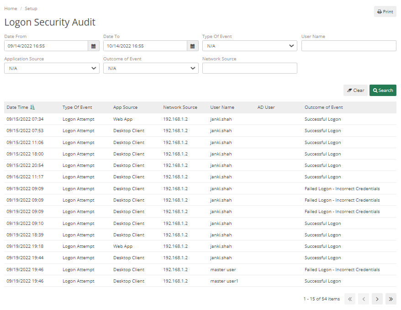Screen dimensions: 401x310
Task: Click the magnifier icon on Search button
Action: click(375, 90)
